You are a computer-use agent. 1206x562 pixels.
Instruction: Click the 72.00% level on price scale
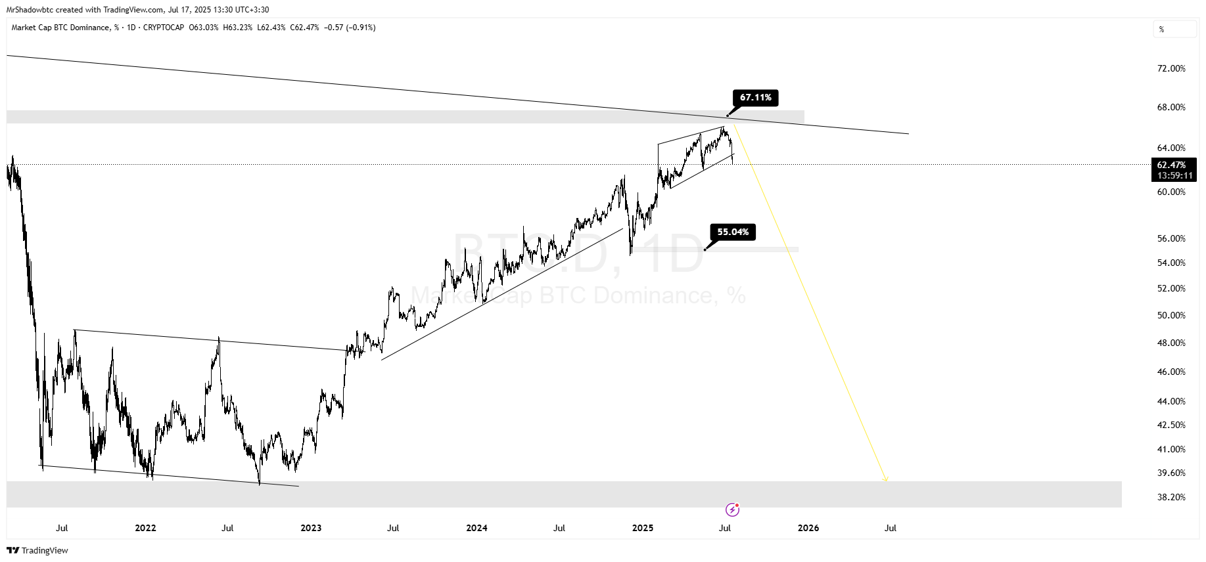1171,68
